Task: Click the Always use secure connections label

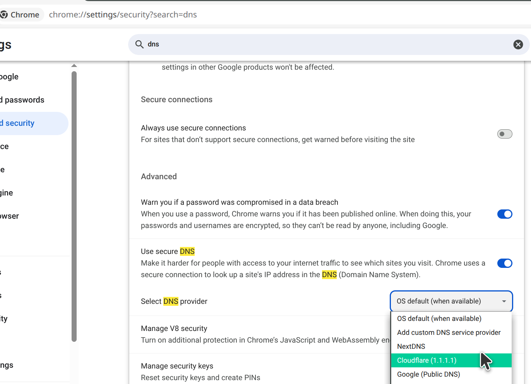Action: pyautogui.click(x=193, y=128)
